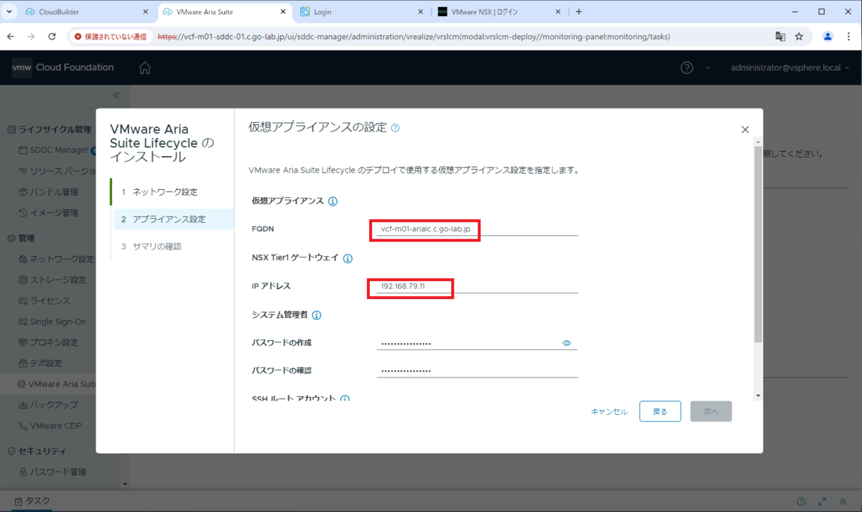Screen dimensions: 862x512
Task: Open プロキシ設定 in the sidebar
Action: [48, 342]
